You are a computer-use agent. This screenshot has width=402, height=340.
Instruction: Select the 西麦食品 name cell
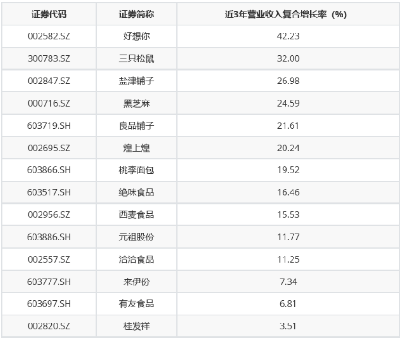coord(136,215)
